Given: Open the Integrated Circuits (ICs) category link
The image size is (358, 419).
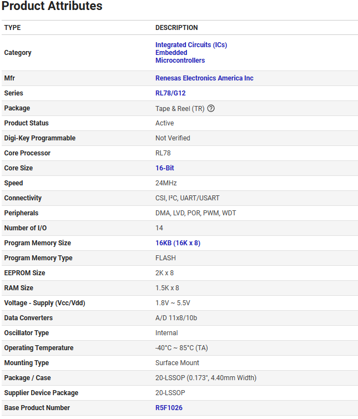Looking at the screenshot, I should click(x=191, y=45).
